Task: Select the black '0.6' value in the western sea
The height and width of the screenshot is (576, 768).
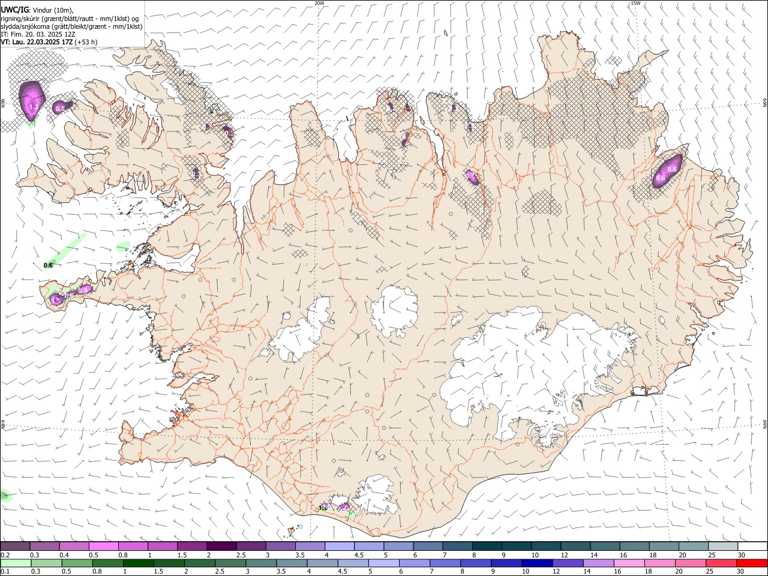Action: tap(49, 265)
